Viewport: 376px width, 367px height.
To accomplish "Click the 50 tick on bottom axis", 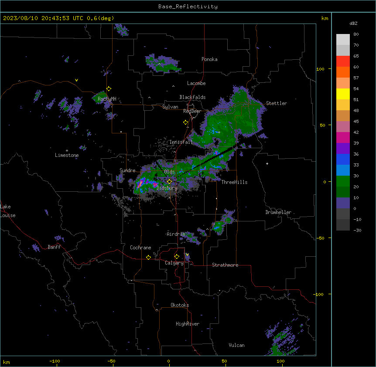I will click(224, 361).
